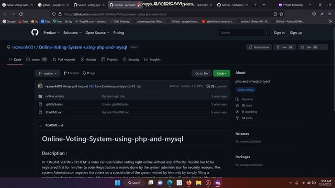Viewport: 335px width, 188px height.
Task: Open the Windows Start button
Action: click(118, 183)
